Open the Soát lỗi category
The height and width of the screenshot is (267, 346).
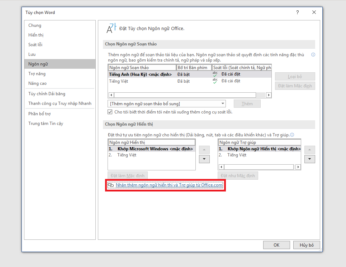coord(35,45)
